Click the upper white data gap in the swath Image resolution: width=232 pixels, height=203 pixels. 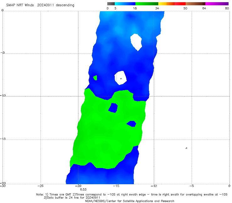(136, 42)
